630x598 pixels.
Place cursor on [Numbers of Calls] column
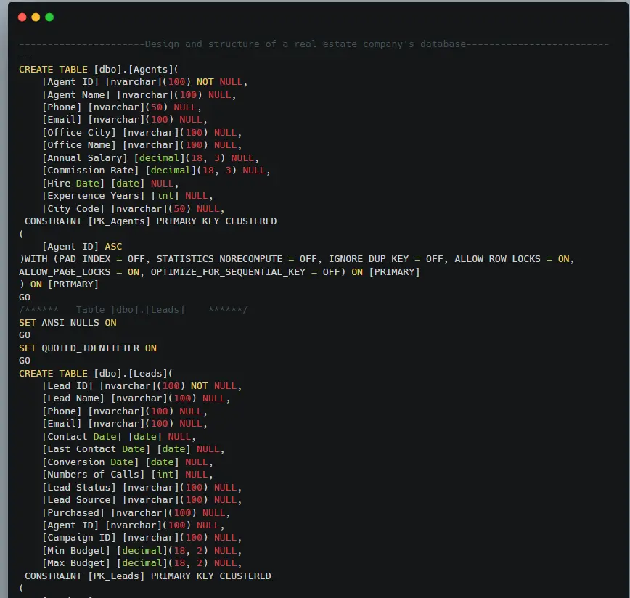coord(127,475)
